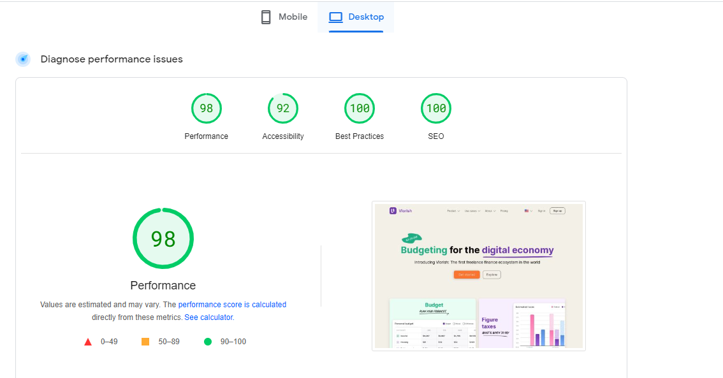Click the orange square icon in the legend
The width and height of the screenshot is (723, 378).
145,341
